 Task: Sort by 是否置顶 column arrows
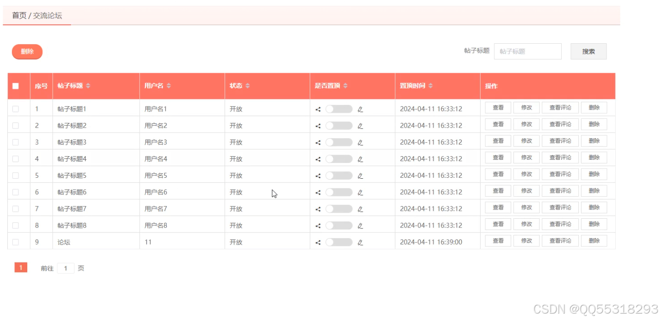point(345,86)
